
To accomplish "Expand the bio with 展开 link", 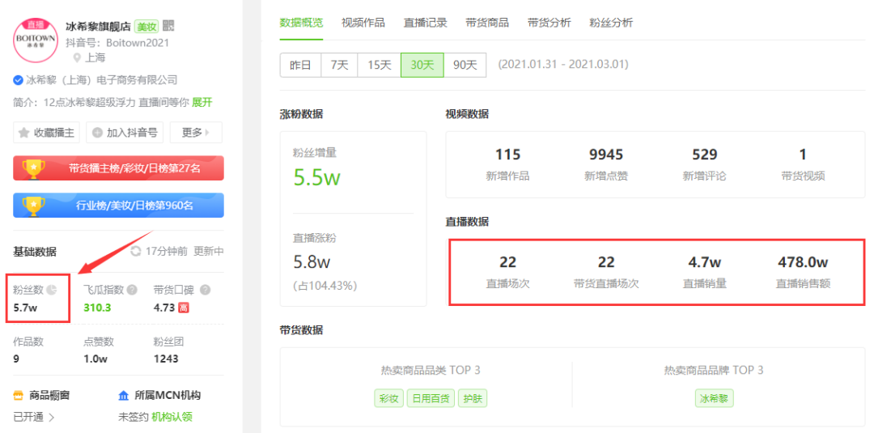I will coord(202,103).
